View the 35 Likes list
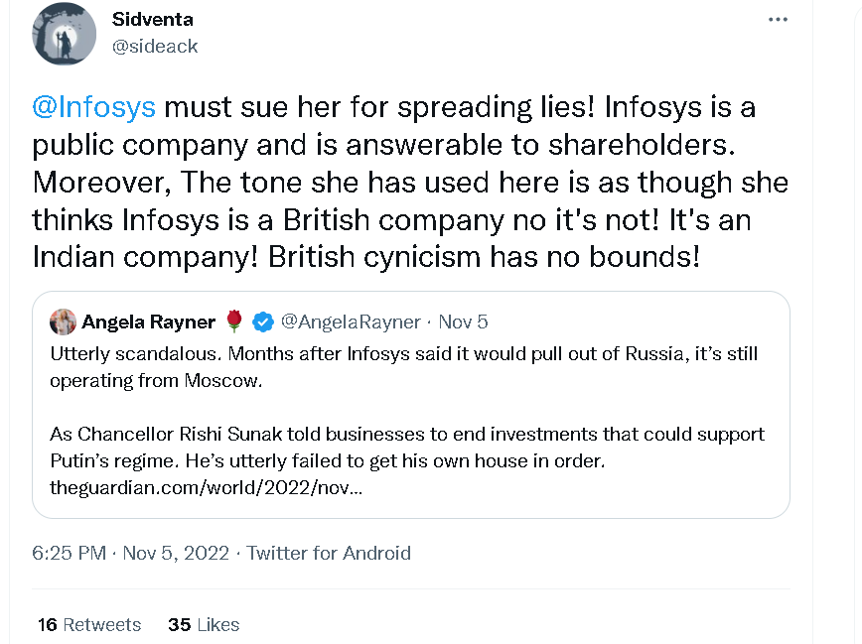Screen dimensions: 862x644 point(204,624)
